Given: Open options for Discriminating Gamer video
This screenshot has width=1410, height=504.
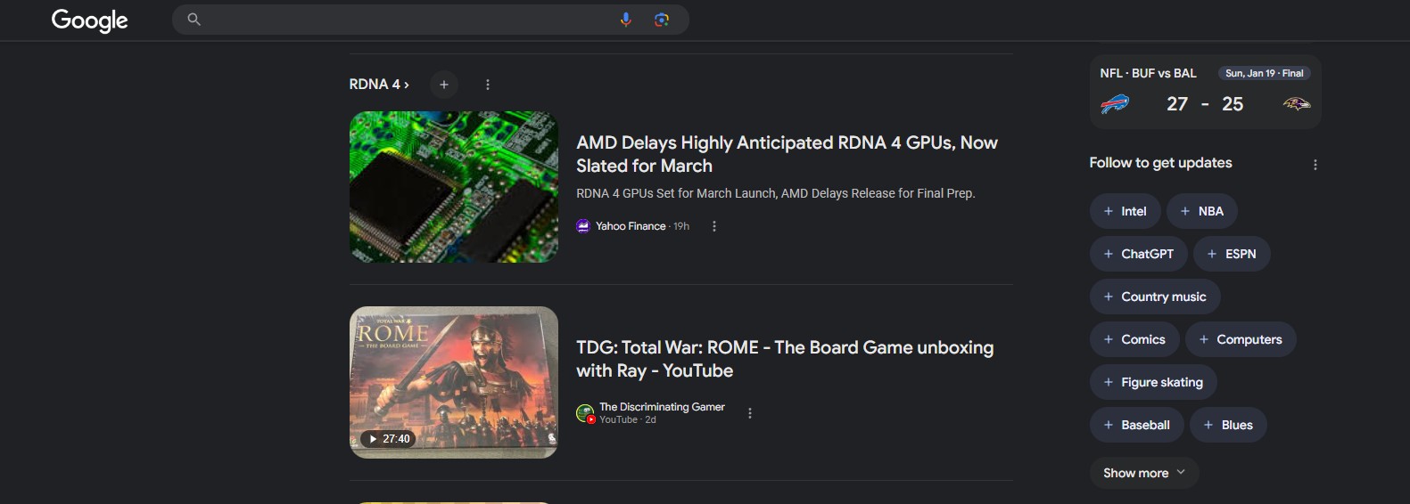Looking at the screenshot, I should coord(750,413).
